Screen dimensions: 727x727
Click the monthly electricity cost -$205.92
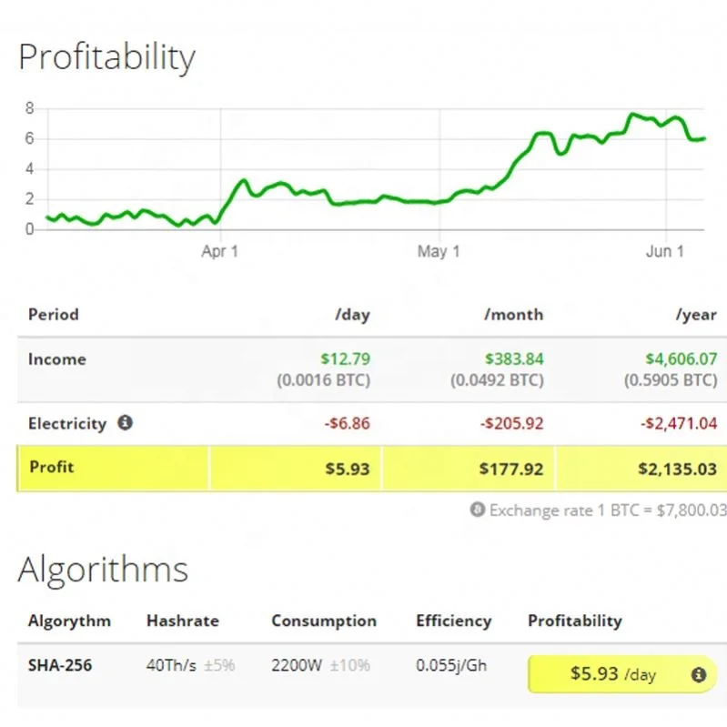coord(510,424)
